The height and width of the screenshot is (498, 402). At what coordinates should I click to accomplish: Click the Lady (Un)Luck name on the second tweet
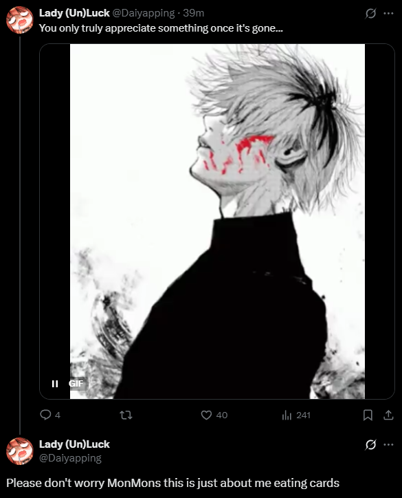74,444
